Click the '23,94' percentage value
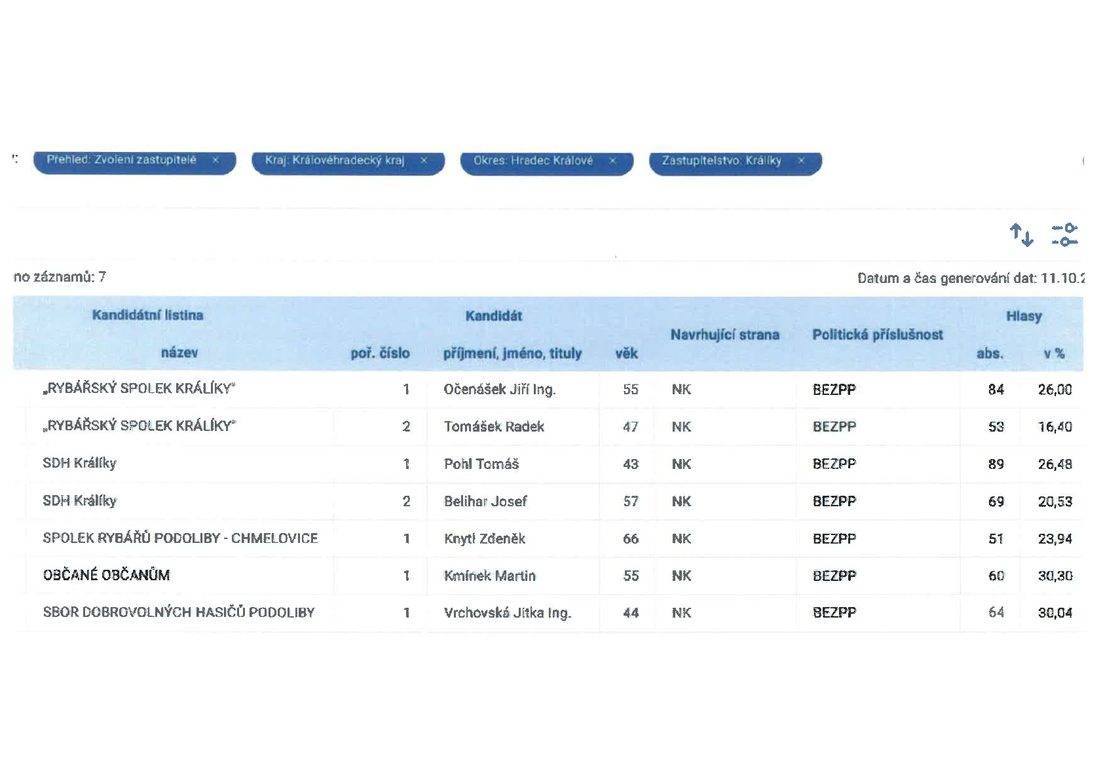The height and width of the screenshot is (780, 1103). 1055,538
